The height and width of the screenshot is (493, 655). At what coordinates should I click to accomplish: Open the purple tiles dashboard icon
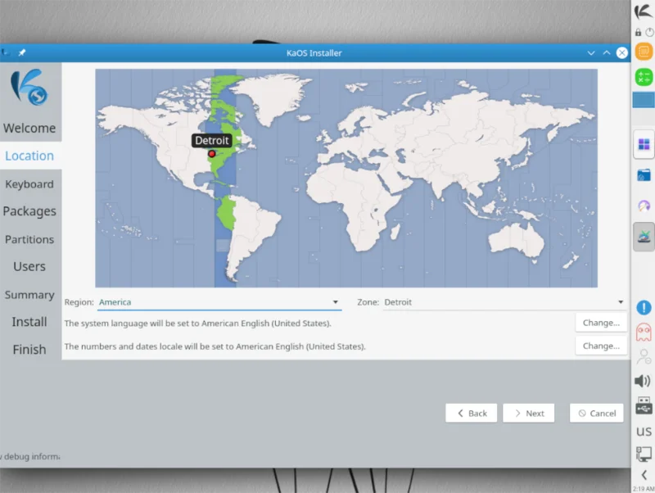click(644, 145)
